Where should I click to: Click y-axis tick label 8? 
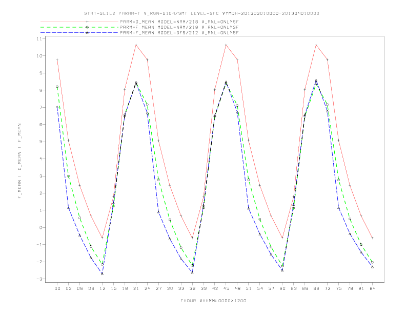click(x=40, y=90)
